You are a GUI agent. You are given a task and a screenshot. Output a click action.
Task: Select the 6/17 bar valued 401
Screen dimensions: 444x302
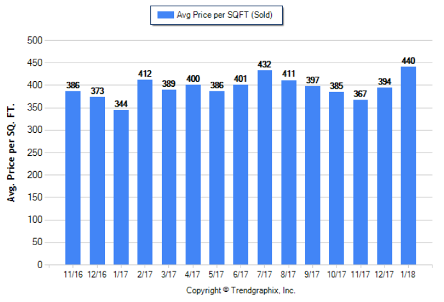click(x=241, y=174)
